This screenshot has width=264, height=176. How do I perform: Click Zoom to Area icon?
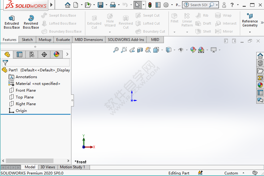(x=124, y=50)
